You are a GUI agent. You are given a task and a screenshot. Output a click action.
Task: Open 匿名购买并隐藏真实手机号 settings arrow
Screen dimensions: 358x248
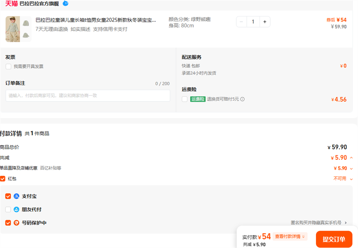coord(345,222)
